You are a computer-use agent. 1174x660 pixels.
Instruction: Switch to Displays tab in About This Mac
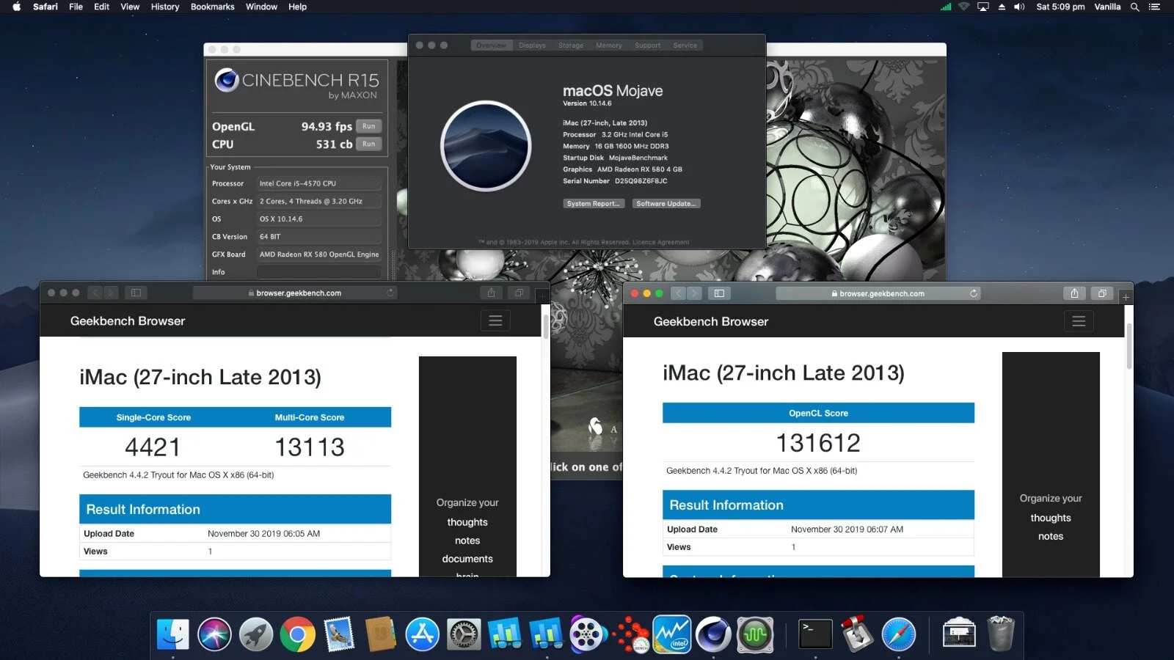click(532, 45)
